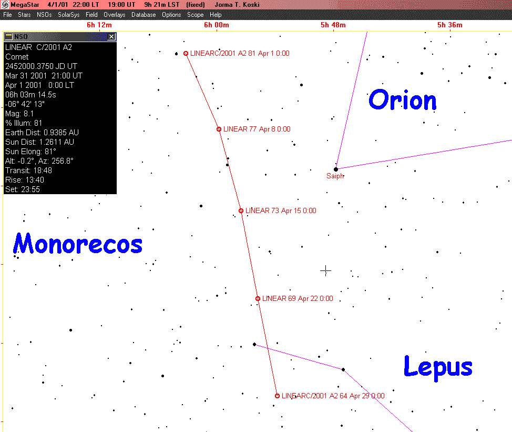The height and width of the screenshot is (432, 512).
Task: Expand the NSOs menu
Action: [x=44, y=15]
